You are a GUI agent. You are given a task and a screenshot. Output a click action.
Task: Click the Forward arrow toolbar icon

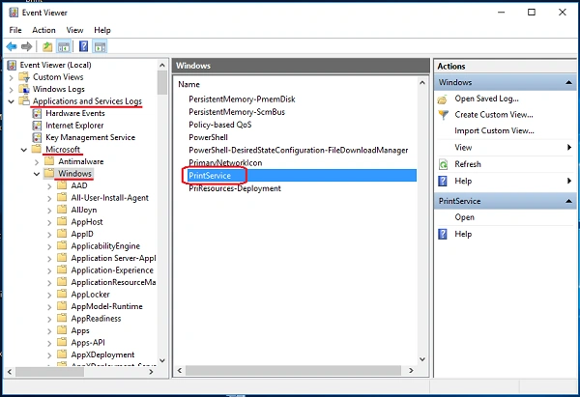pos(27,46)
